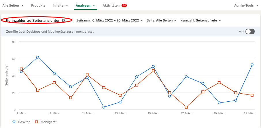Click the Mobilgerät data point at 15. März
This screenshot has width=261, height=128.
(153, 71)
